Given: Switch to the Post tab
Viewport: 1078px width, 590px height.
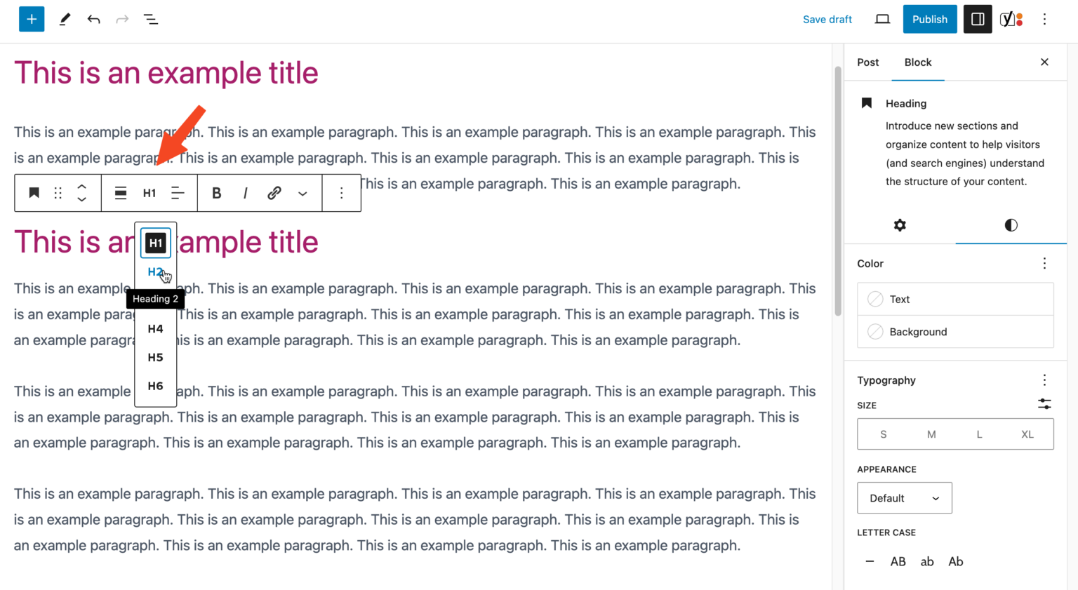Looking at the screenshot, I should click(867, 62).
